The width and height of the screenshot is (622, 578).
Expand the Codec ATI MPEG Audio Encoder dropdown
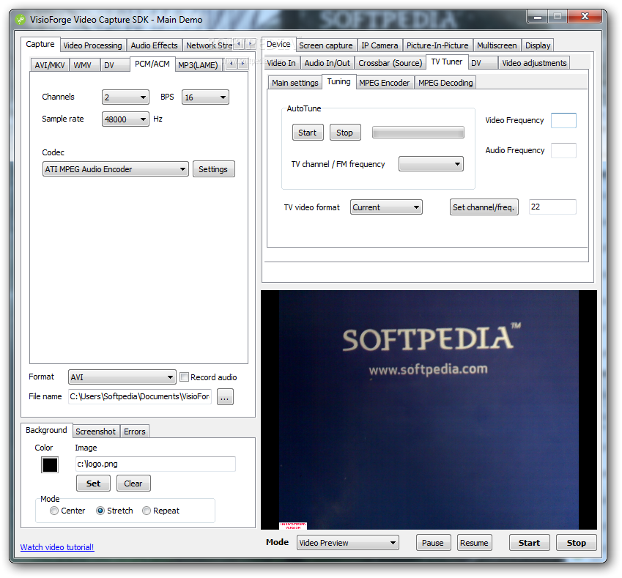click(115, 169)
